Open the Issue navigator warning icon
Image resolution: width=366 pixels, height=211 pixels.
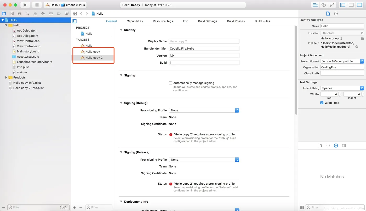click(x=35, y=14)
